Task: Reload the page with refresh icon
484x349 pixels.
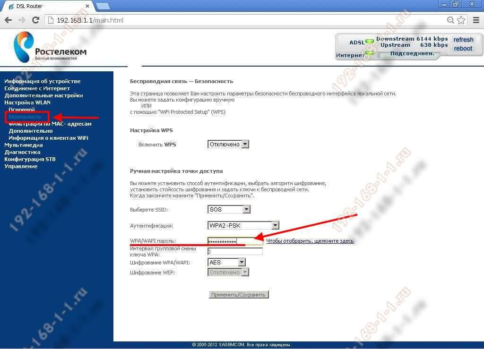Action: [36, 20]
